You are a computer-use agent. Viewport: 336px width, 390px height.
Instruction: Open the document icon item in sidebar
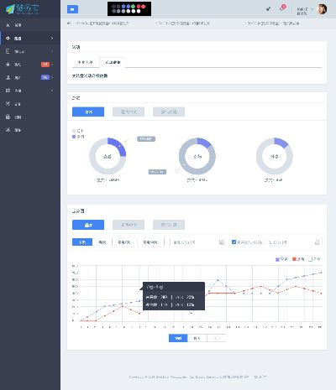30,51
